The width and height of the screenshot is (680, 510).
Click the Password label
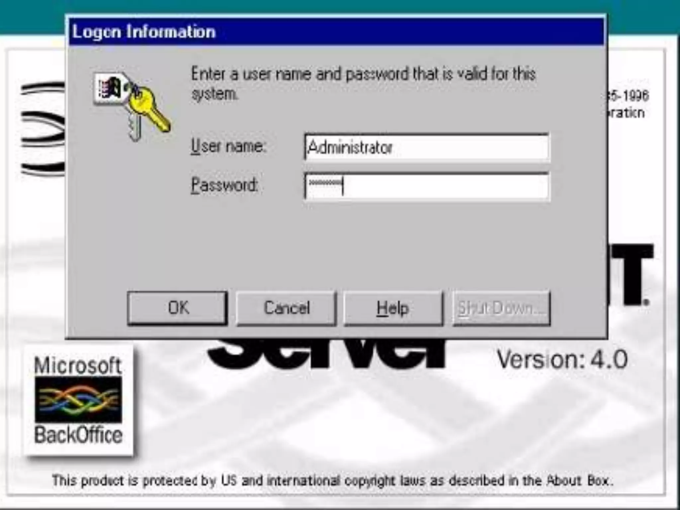click(224, 185)
